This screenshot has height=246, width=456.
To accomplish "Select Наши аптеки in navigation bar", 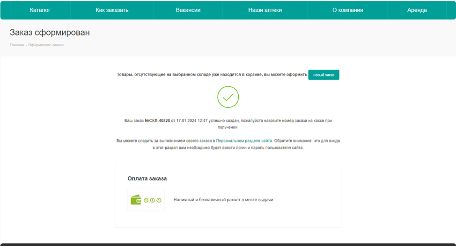I will click(x=265, y=10).
